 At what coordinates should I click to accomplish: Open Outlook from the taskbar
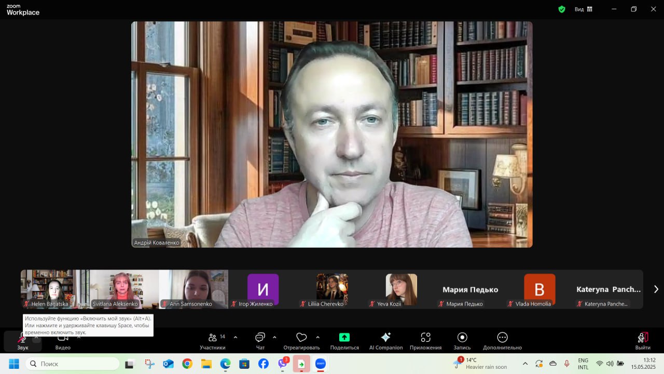[x=168, y=364]
